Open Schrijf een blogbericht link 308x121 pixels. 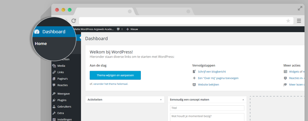click(212, 72)
